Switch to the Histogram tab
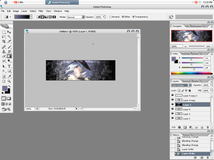 [x=197, y=26]
